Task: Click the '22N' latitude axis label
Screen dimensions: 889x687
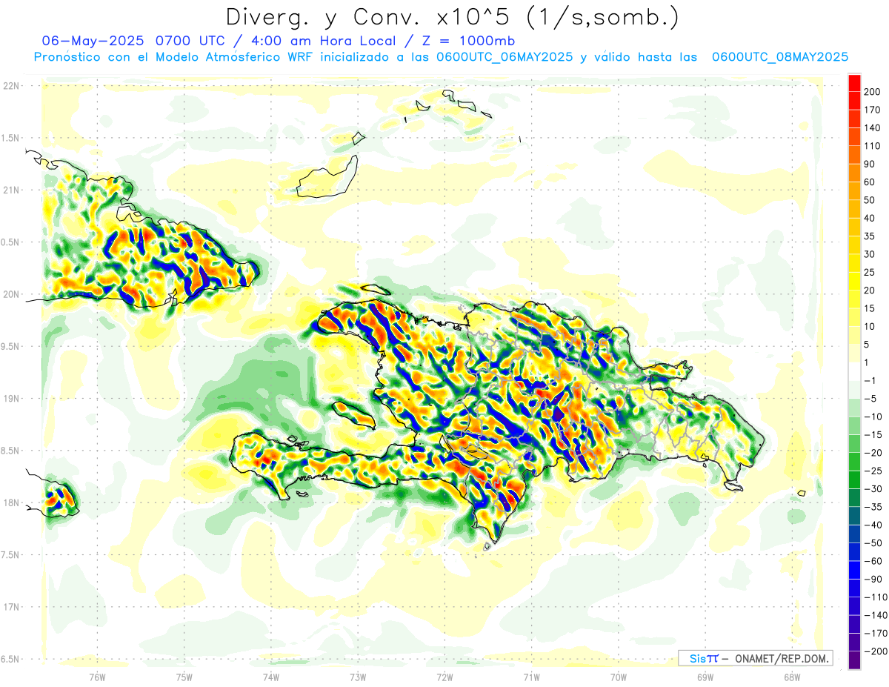Action: click(x=10, y=86)
